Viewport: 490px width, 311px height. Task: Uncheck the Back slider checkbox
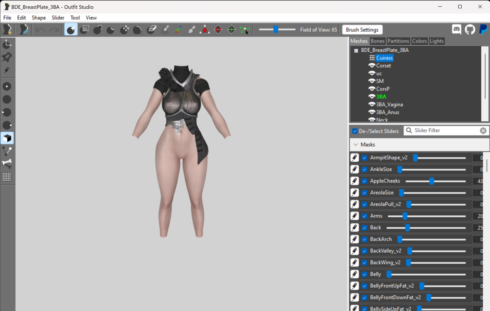pos(364,228)
